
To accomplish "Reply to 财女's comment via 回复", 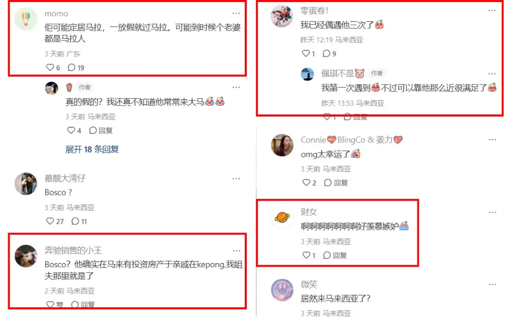I will [335, 255].
